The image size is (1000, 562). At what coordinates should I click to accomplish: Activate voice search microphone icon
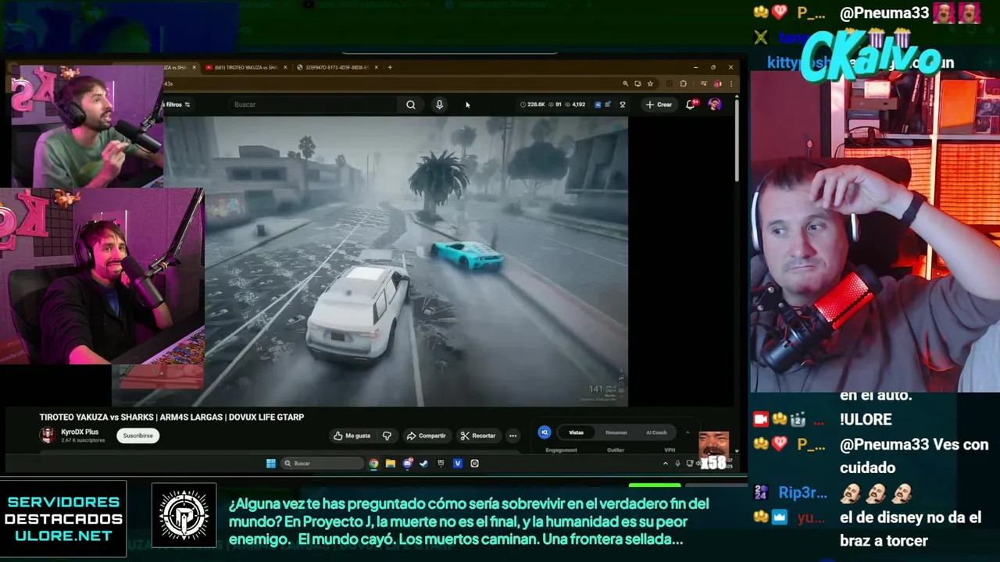click(x=439, y=105)
